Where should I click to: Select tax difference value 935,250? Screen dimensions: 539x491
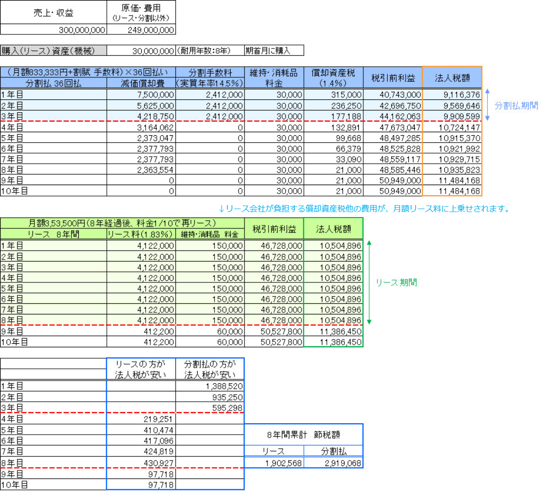[x=210, y=397]
